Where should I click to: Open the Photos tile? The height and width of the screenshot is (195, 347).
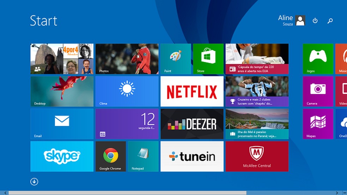pos(127,59)
